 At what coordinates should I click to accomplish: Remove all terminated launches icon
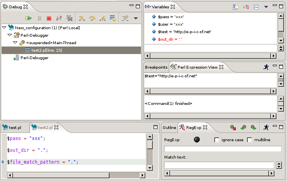69,18
